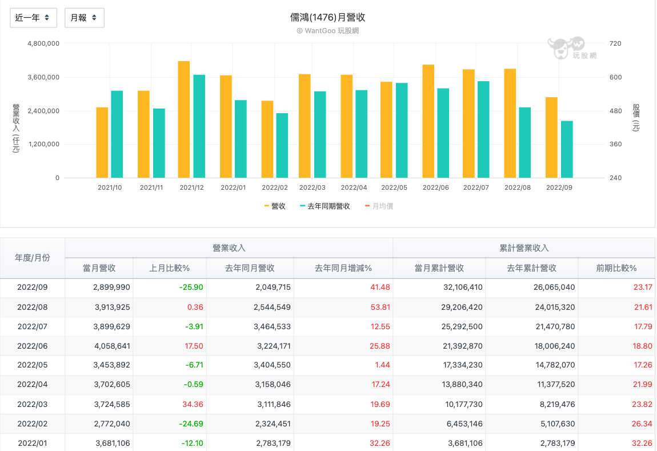Click the 23.17 cumulative comparison value

coord(643,288)
